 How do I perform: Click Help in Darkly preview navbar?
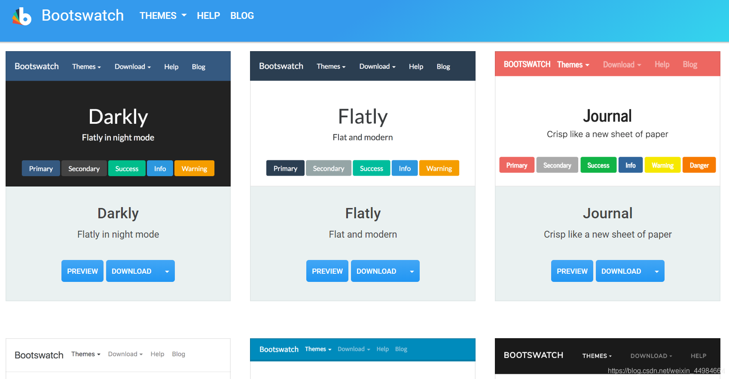[171, 67]
